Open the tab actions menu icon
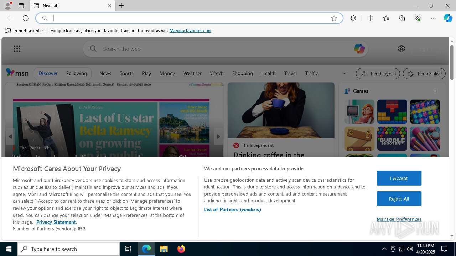 tap(21, 6)
